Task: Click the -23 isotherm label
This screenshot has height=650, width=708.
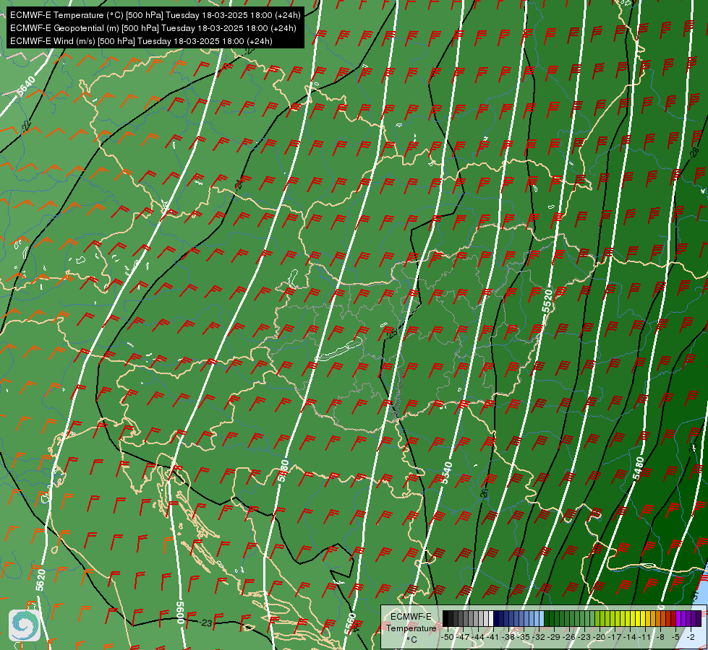Action: [206, 623]
